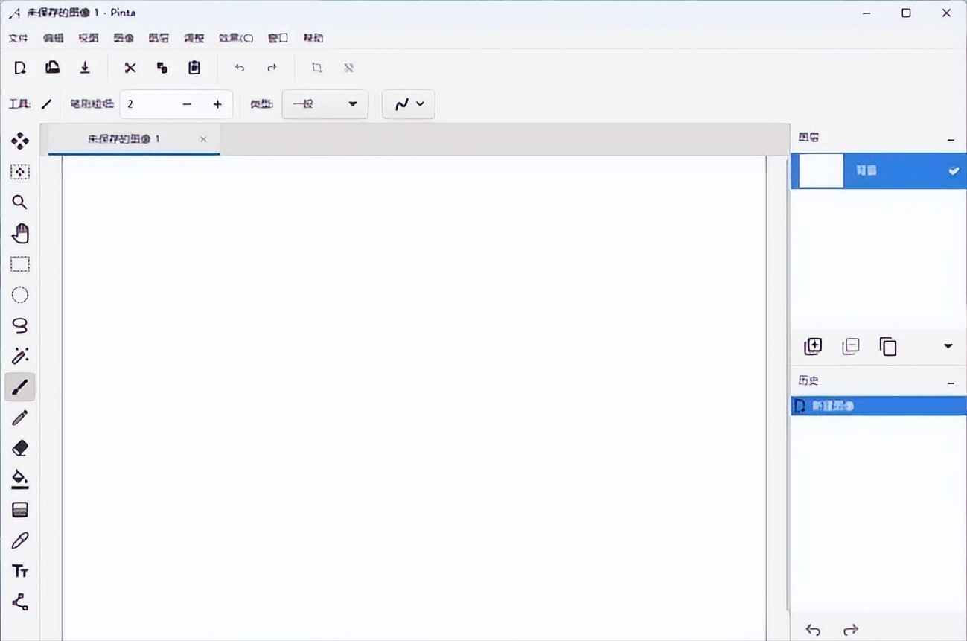Click the current tool icon beside tool label

(46, 104)
